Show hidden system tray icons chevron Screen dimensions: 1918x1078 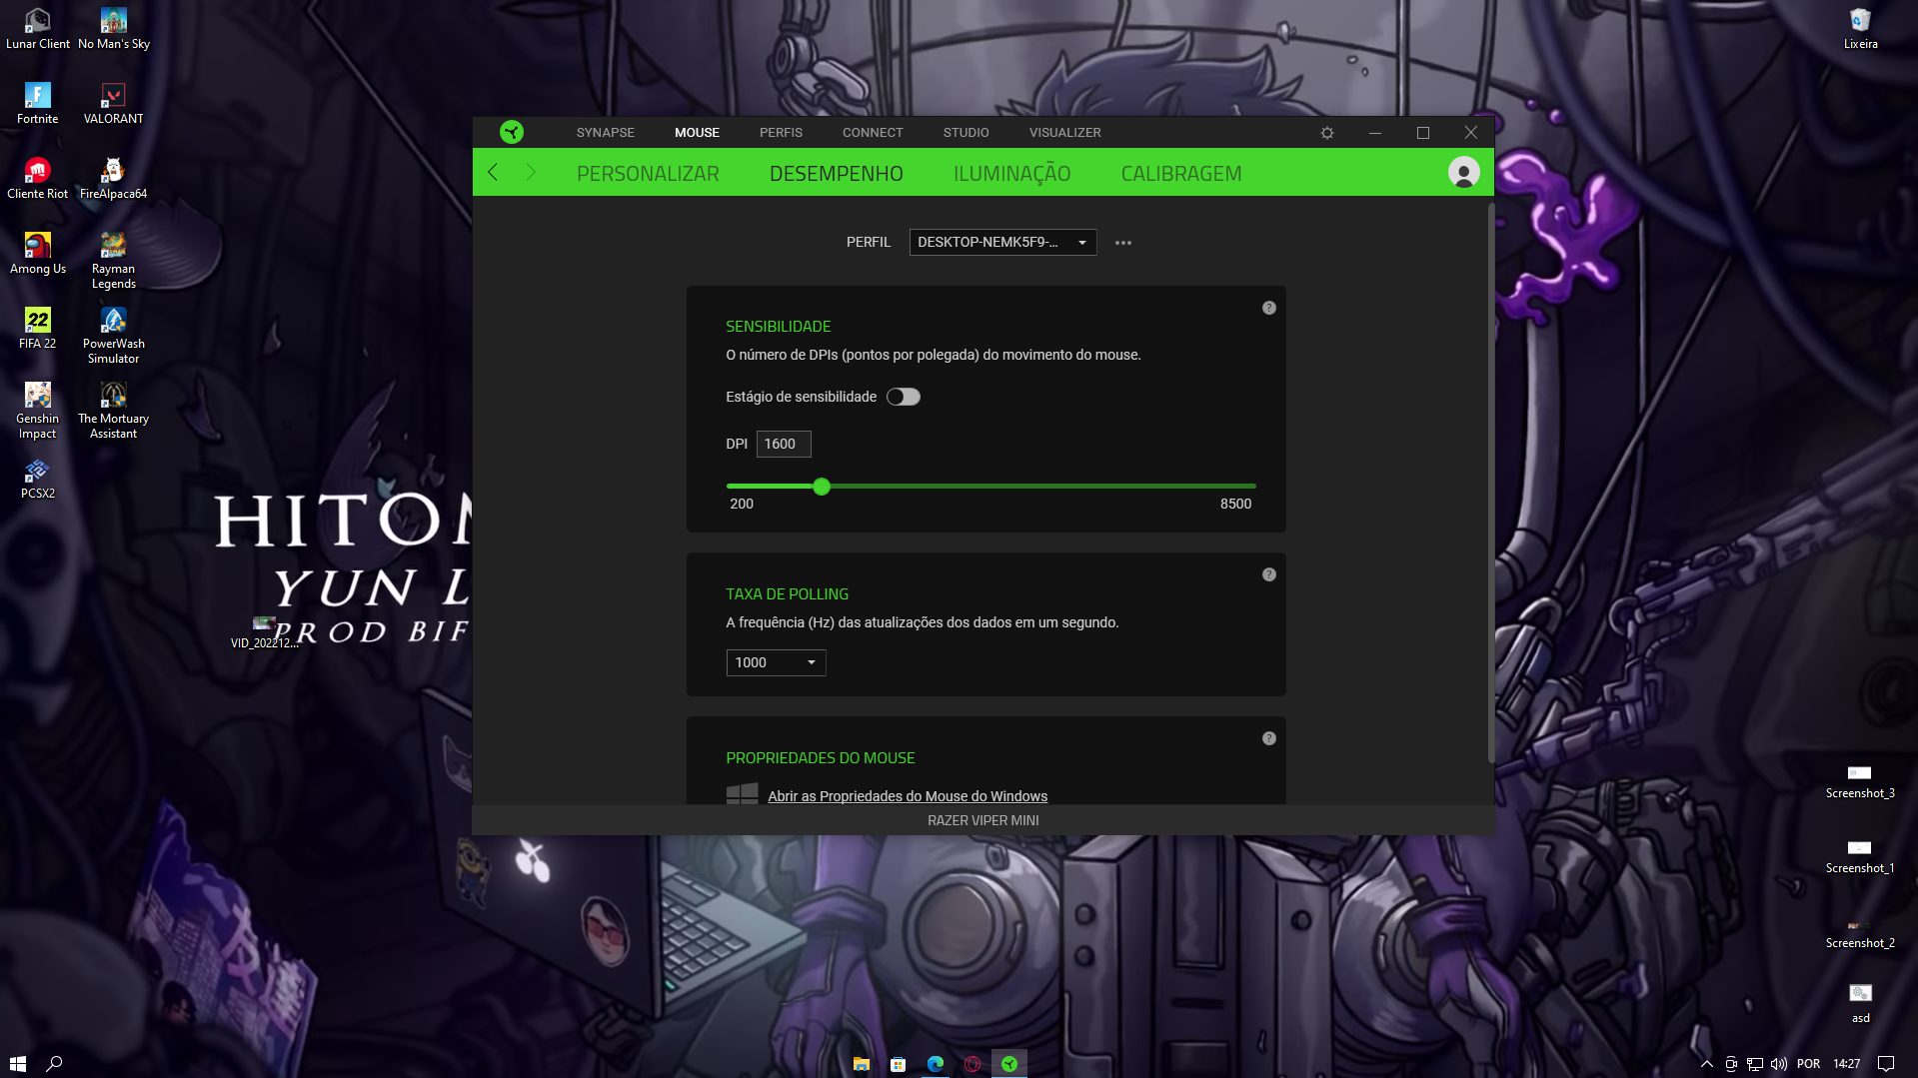[1707, 1064]
